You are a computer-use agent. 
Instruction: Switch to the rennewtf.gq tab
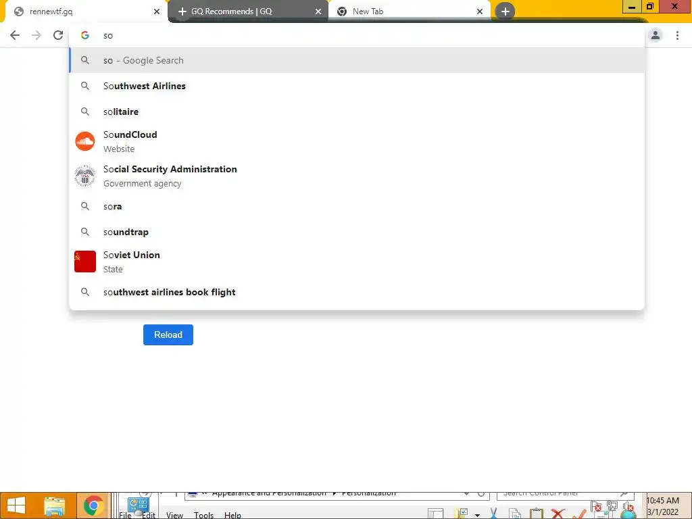84,11
